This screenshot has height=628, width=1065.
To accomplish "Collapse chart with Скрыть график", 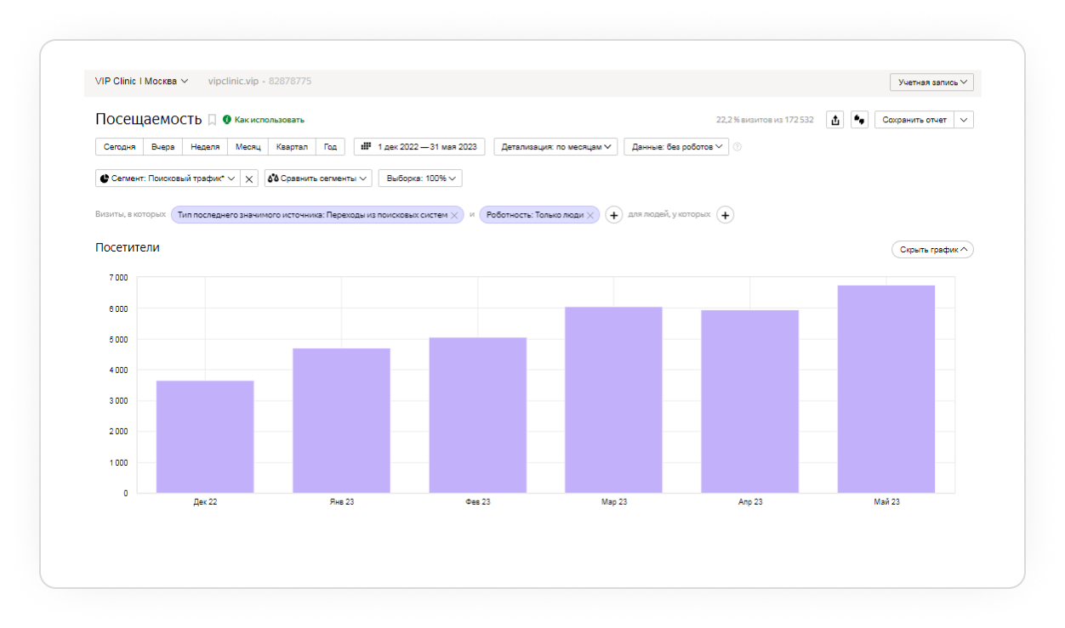I will tap(932, 250).
